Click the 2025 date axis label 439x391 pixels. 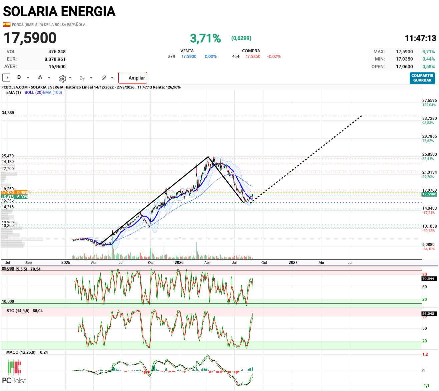click(x=66, y=263)
